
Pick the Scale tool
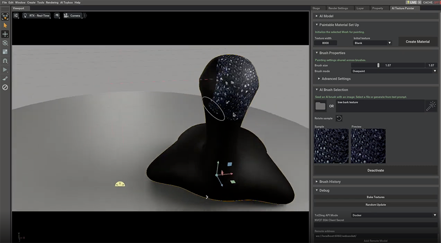pyautogui.click(x=5, y=52)
